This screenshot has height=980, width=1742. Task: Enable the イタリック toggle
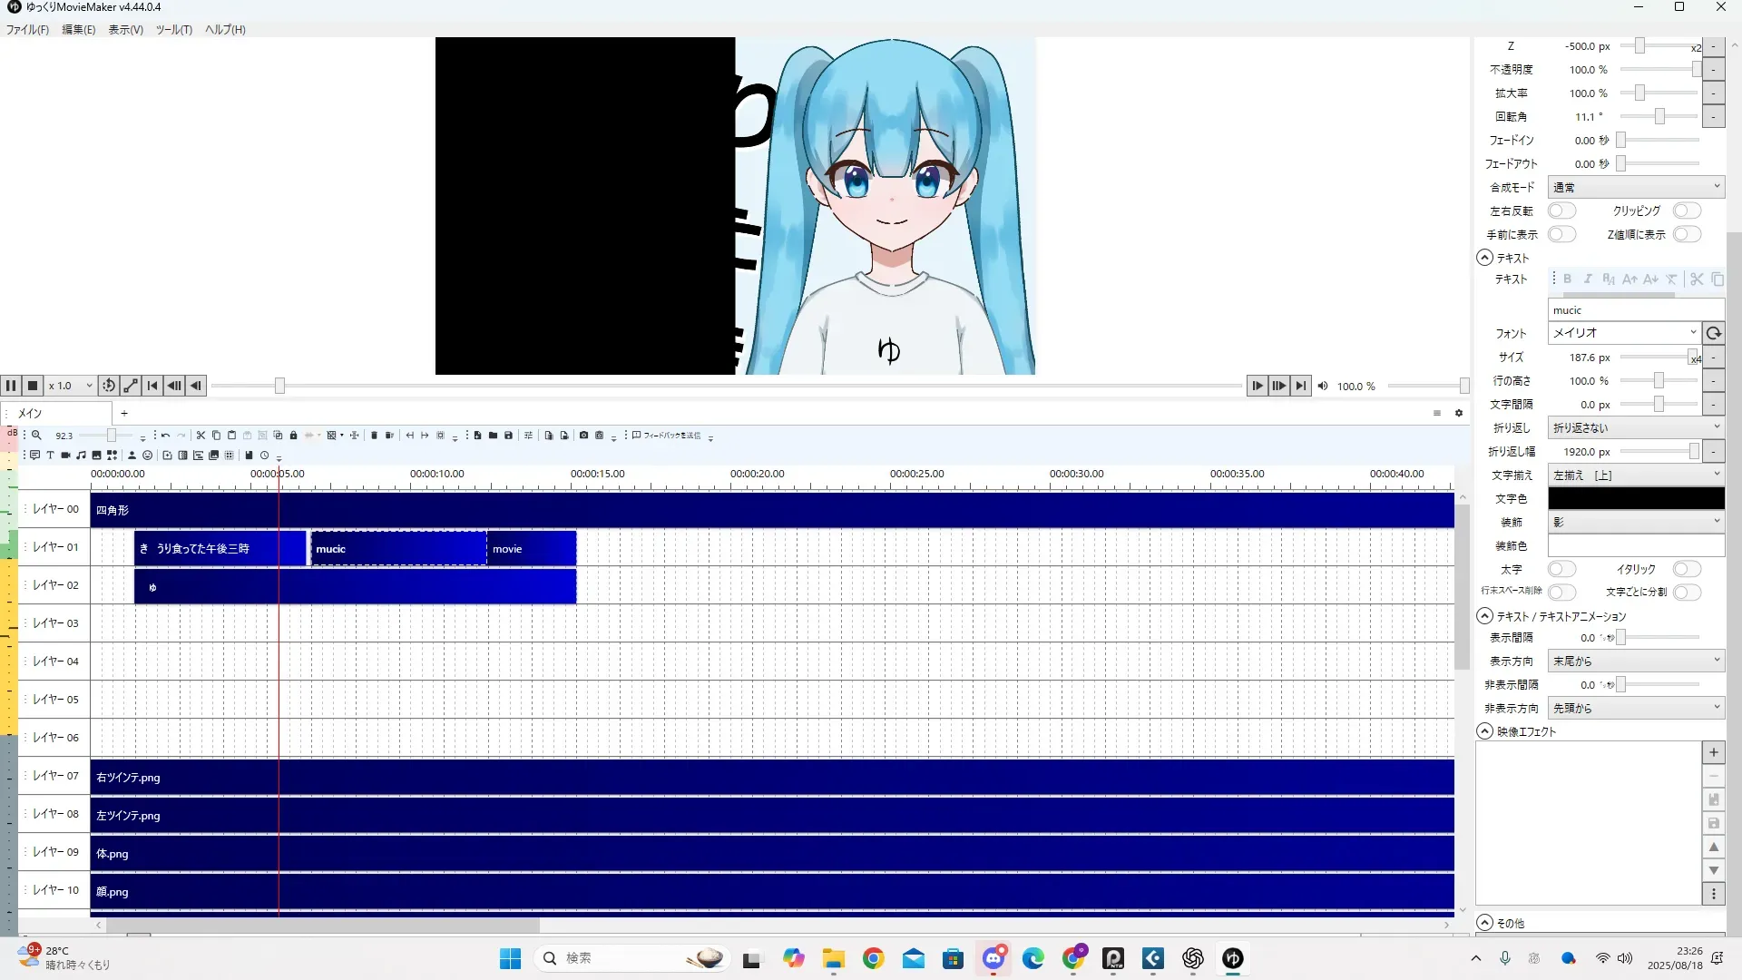[x=1687, y=569]
